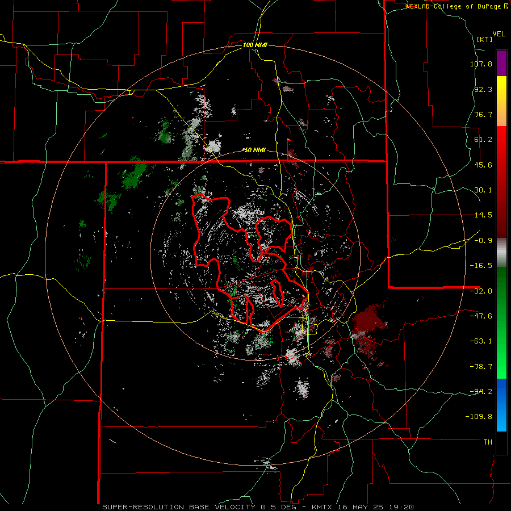
Task: Pick the green segment of the color bar
Action: (x=501, y=322)
